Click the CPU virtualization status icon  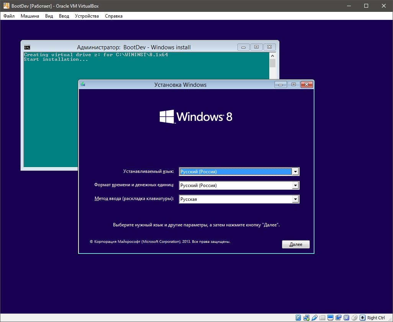[346, 318]
